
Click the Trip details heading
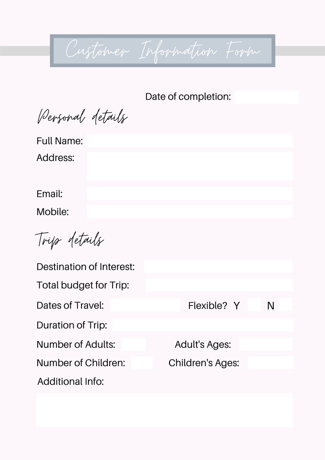coord(70,240)
